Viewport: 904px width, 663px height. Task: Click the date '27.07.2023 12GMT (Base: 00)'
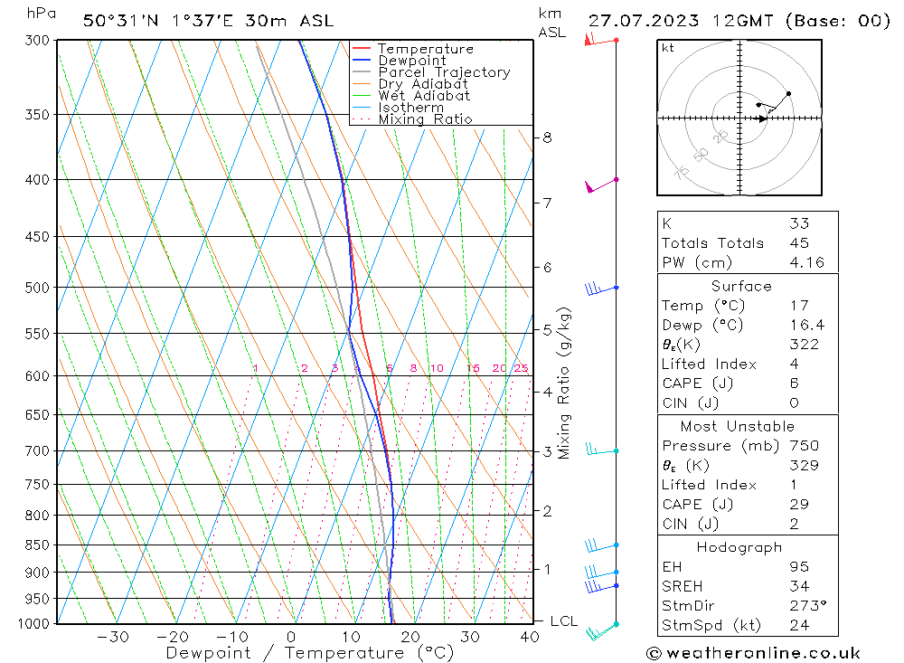tap(739, 21)
